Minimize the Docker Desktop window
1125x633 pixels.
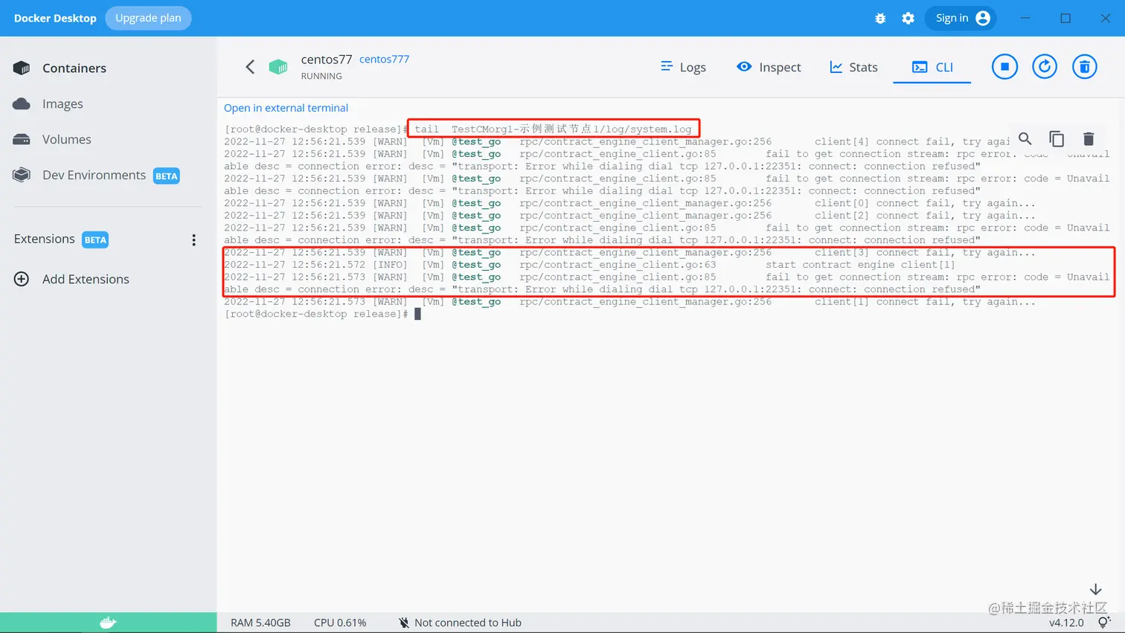(x=1025, y=18)
